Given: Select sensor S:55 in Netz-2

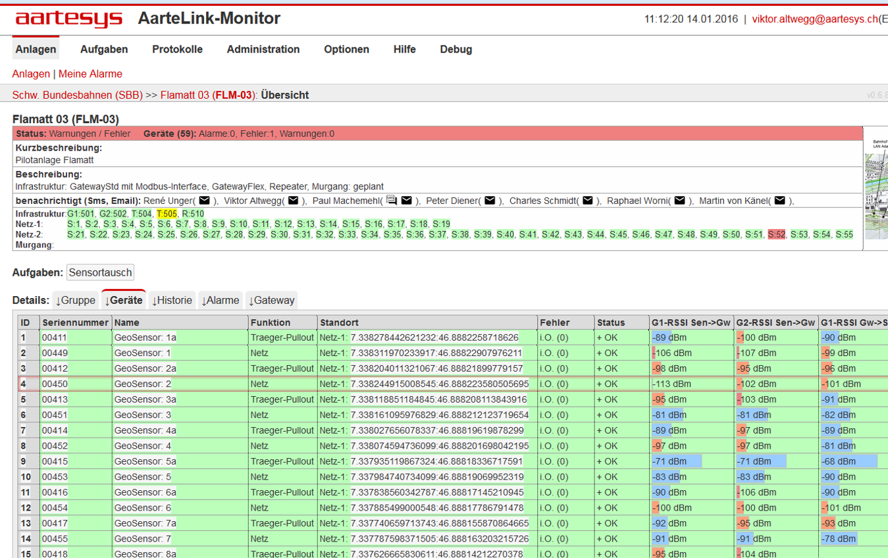Looking at the screenshot, I should pyautogui.click(x=844, y=234).
